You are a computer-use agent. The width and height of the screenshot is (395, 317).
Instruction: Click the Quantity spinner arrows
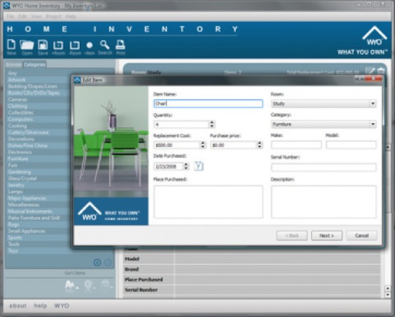212,124
